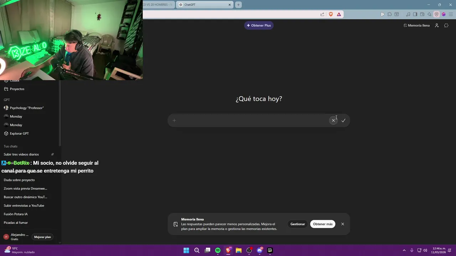Unpin the Subir tres videos diarios chat
Viewport: 456px width, 256px height.
click(x=52, y=154)
